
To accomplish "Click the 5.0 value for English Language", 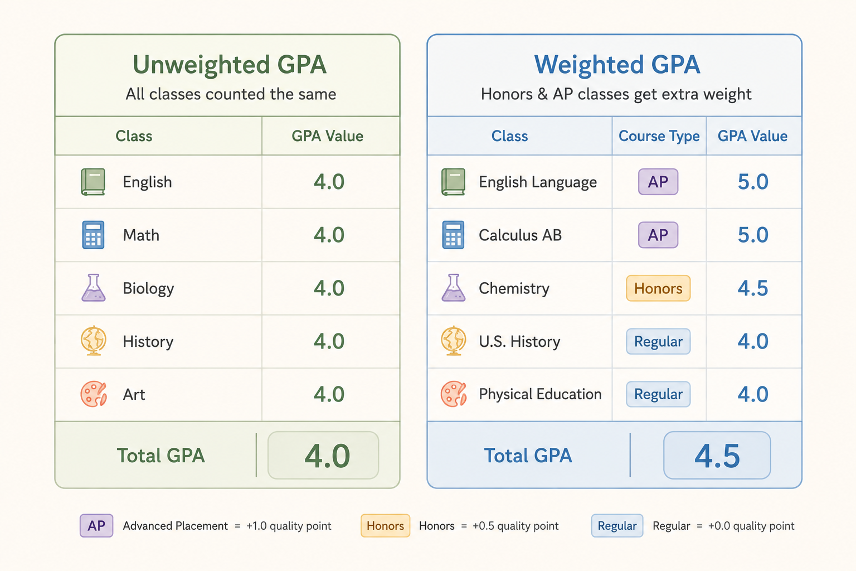I will click(753, 182).
